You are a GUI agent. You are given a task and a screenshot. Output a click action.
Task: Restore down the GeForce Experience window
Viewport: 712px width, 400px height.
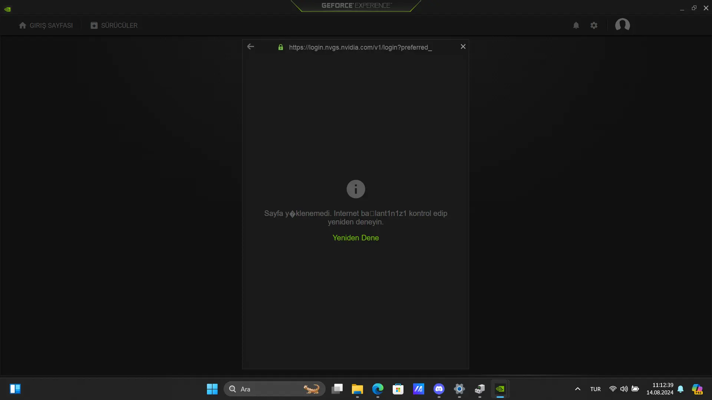point(694,8)
